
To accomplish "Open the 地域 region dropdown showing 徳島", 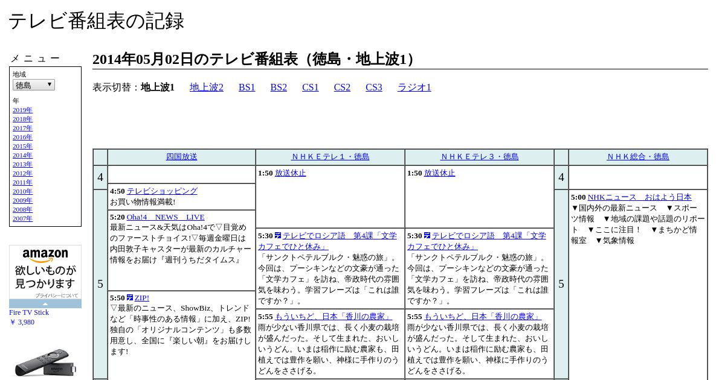I will click(34, 85).
